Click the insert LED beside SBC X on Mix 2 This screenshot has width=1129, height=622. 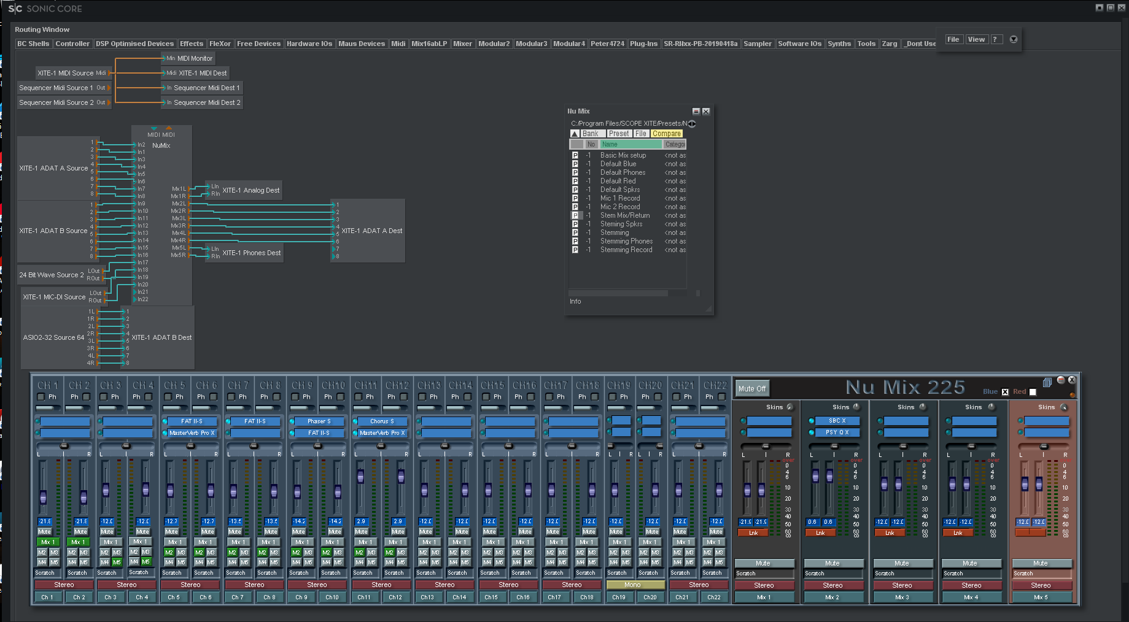[812, 421]
